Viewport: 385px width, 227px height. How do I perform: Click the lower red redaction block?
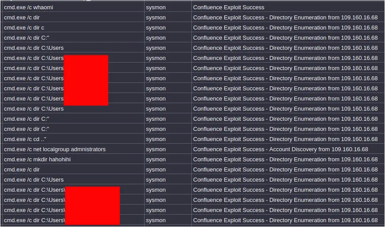(x=92, y=205)
